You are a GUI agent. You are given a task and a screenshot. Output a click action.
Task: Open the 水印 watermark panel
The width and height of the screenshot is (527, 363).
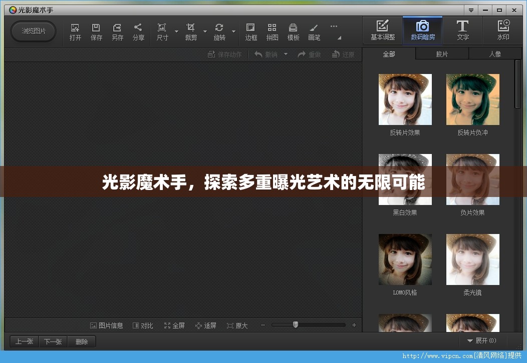click(x=503, y=30)
